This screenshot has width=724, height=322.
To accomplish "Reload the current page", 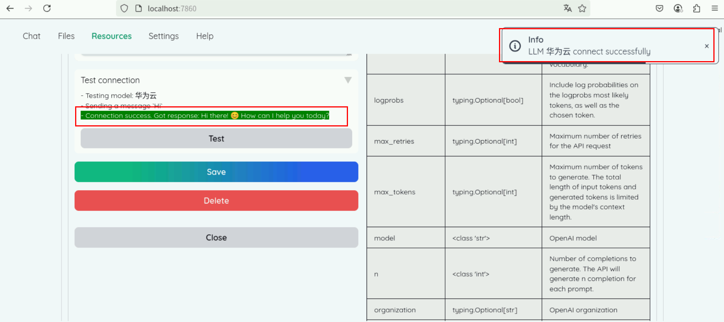I will coord(47,8).
